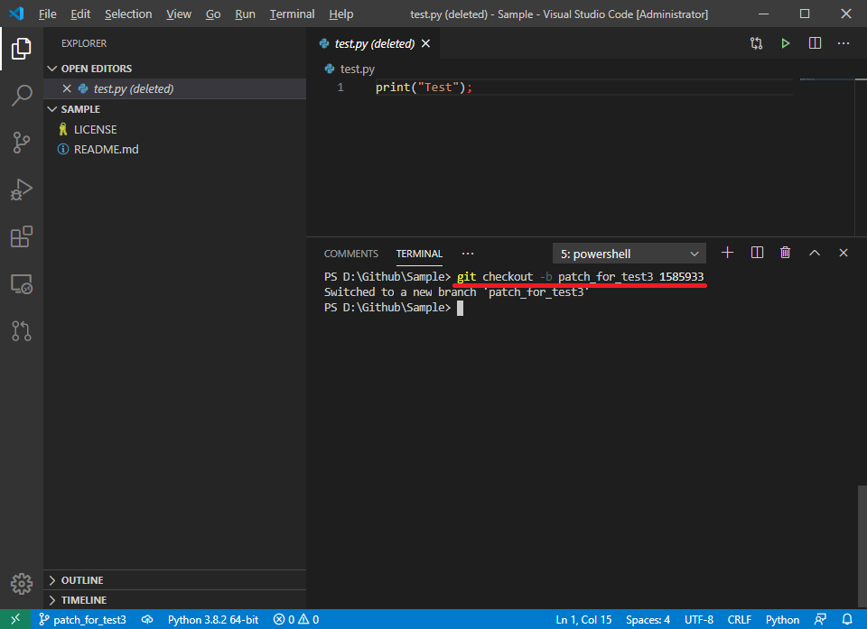This screenshot has width=867, height=629.
Task: Open the notifications bell
Action: pos(847,620)
